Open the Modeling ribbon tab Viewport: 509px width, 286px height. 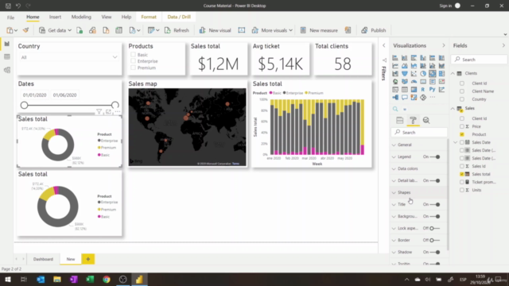(x=81, y=17)
